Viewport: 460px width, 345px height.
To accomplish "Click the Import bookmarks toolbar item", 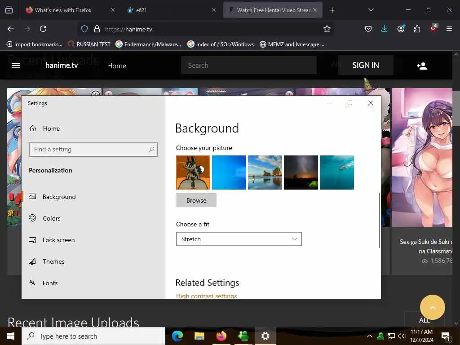I will [x=34, y=44].
